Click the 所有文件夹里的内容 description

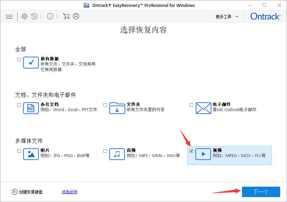point(146,110)
